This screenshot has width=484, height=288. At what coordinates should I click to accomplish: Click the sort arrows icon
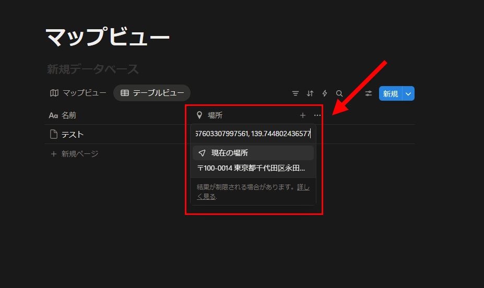click(x=310, y=93)
